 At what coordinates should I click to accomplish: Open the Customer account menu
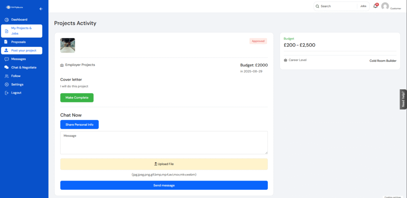pos(395,8)
